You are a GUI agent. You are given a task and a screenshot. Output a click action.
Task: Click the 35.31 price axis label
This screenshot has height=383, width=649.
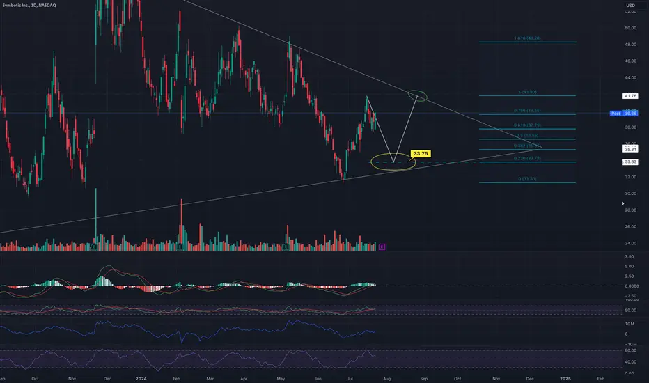tap(630, 148)
